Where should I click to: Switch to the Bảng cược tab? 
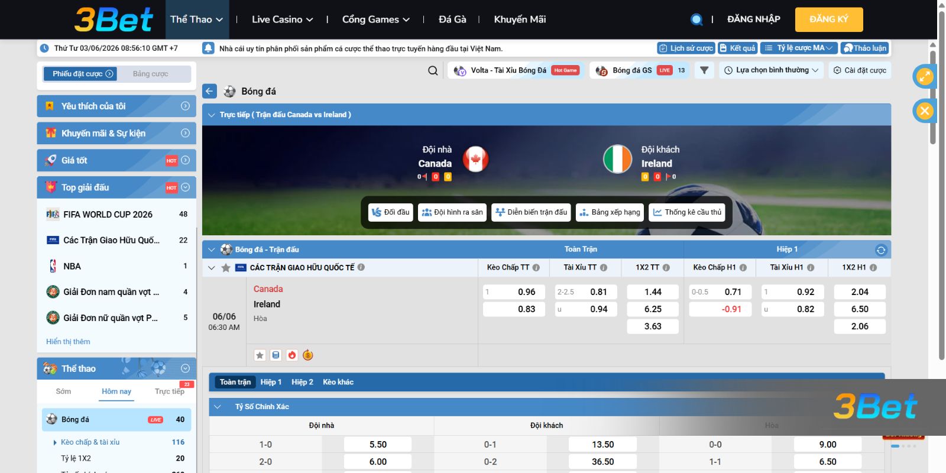coord(151,74)
